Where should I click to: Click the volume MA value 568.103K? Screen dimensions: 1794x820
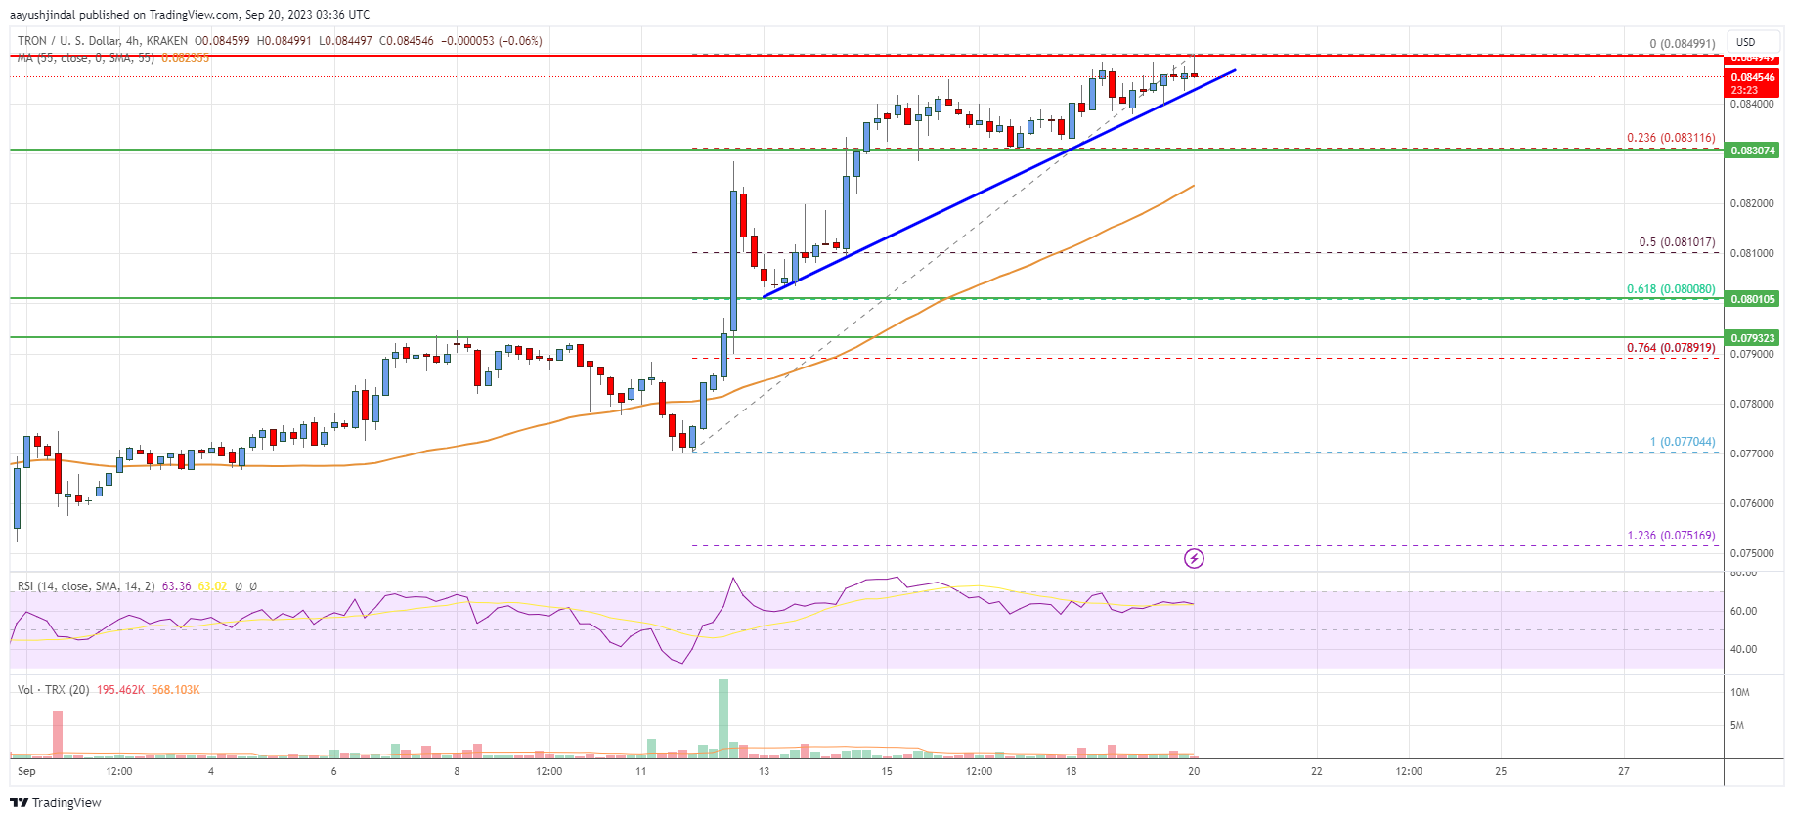[176, 690]
